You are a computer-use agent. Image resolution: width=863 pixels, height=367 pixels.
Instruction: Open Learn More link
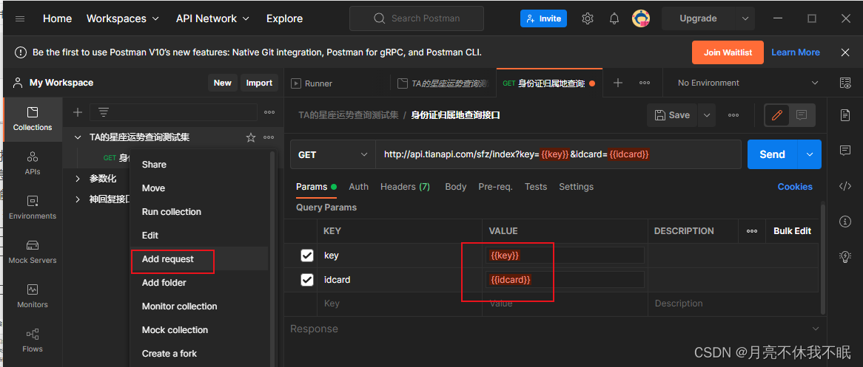pos(796,52)
